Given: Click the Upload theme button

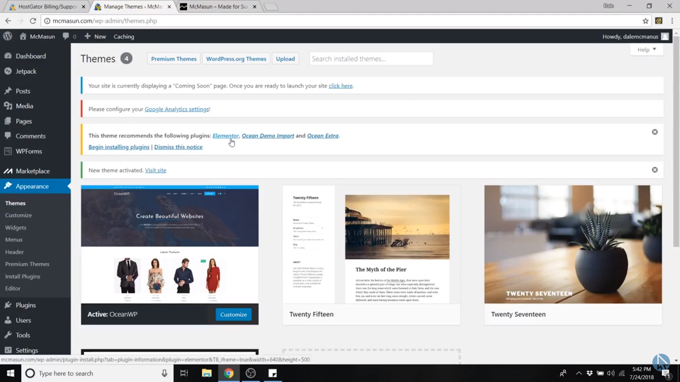Looking at the screenshot, I should click(285, 59).
